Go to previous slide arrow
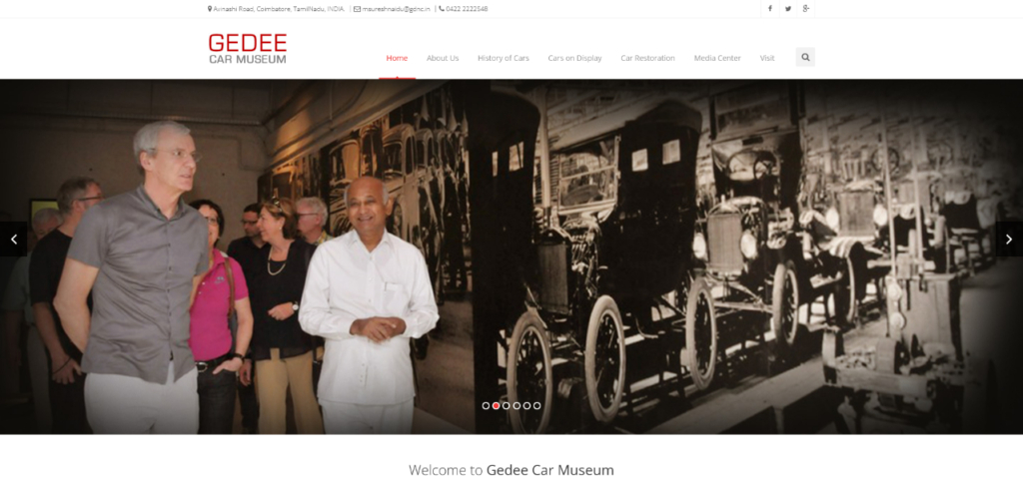The height and width of the screenshot is (490, 1023). 14,240
